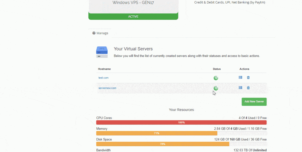Click the Credit & Debit Cards payment text
The image size is (302, 152).
coord(229,2)
